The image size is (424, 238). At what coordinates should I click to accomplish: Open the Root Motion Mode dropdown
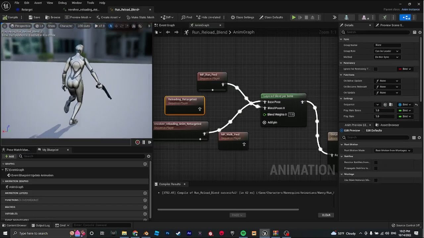(393, 150)
